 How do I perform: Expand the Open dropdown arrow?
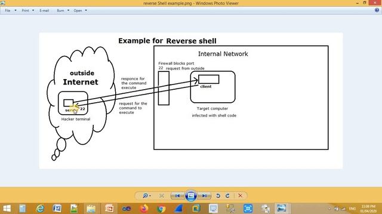(86, 11)
